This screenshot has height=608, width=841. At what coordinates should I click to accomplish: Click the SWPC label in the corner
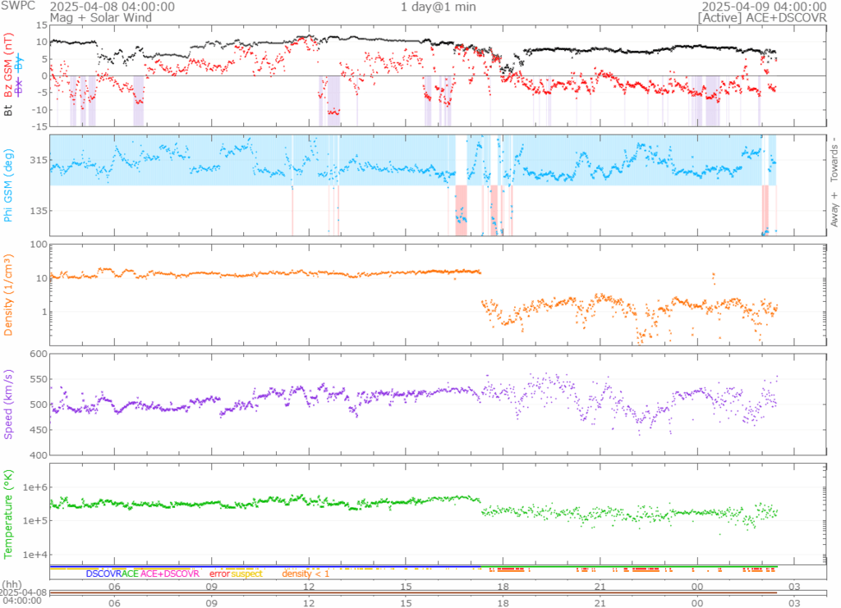[17, 7]
